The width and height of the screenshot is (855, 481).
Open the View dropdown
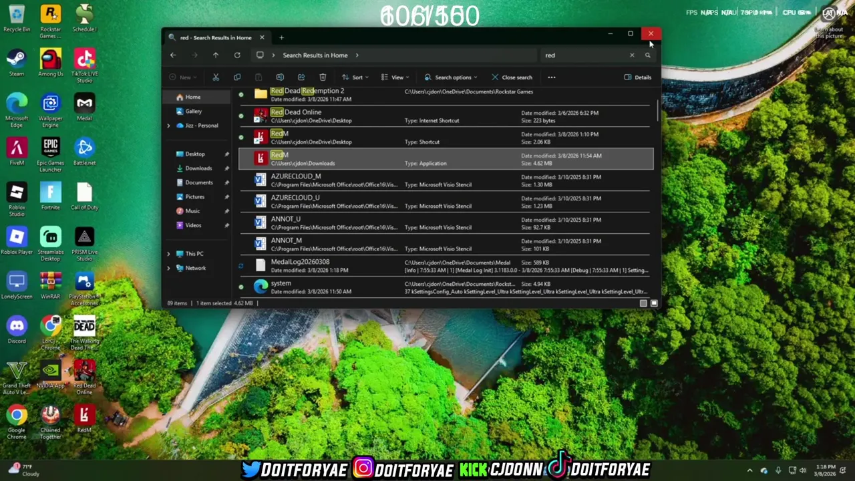(397, 77)
